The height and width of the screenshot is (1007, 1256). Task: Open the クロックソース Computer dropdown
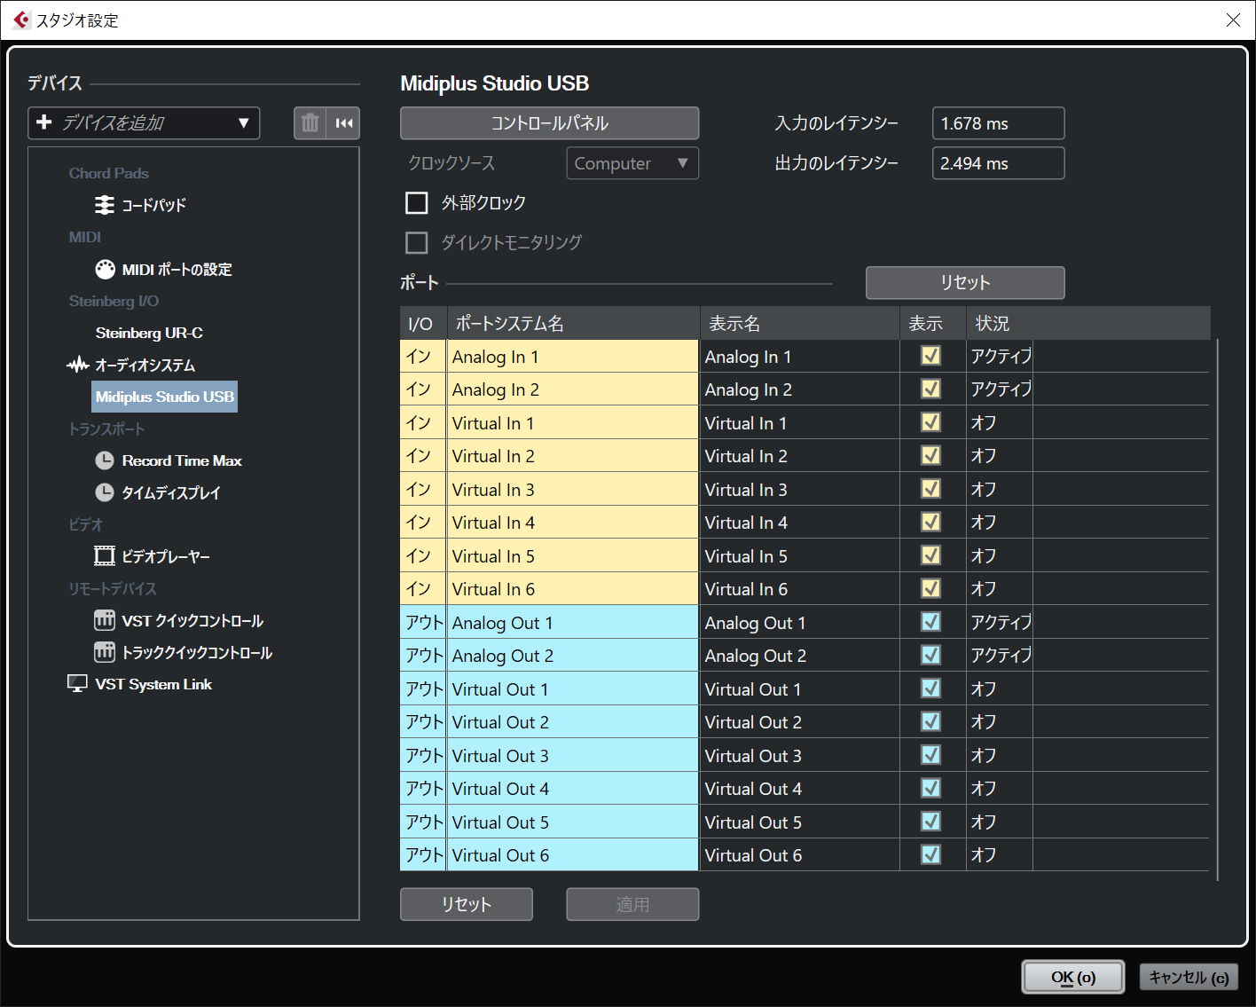pos(632,163)
